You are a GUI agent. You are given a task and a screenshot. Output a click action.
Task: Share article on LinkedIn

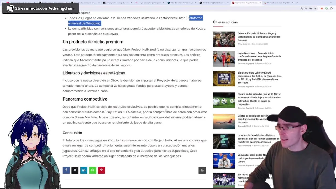pos(84,170)
